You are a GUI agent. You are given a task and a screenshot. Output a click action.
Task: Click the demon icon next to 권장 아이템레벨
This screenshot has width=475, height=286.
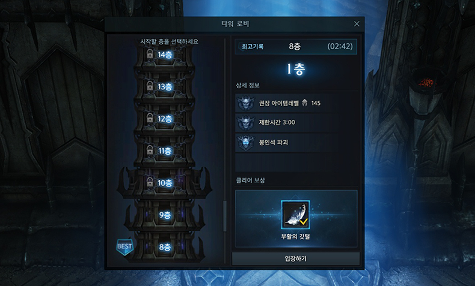coord(246,103)
